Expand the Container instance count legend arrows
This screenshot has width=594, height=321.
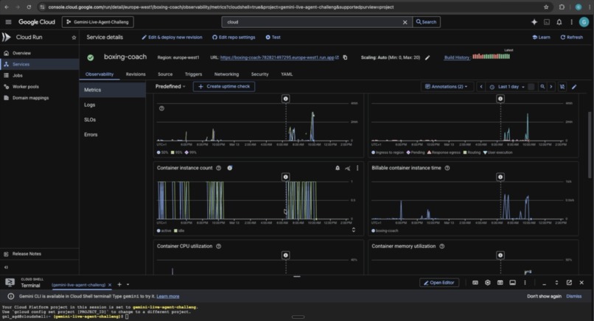[x=354, y=230]
